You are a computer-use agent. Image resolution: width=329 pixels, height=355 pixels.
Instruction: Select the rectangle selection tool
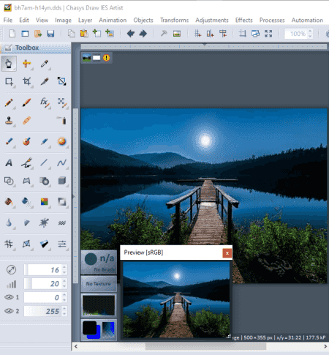coord(9,81)
